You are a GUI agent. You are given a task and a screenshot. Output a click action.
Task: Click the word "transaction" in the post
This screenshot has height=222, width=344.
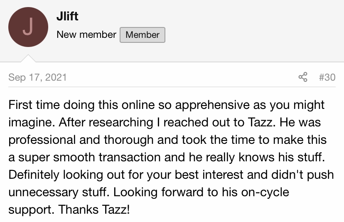click(130, 158)
